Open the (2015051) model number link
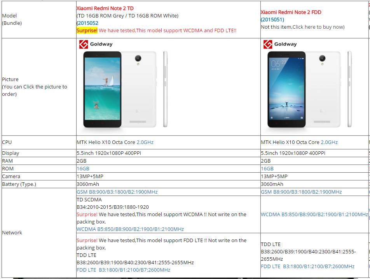Viewport: 370px width, 279px height. (272, 19)
